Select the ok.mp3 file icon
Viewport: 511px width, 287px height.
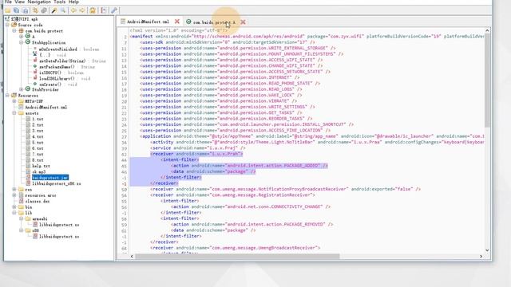pyautogui.click(x=28, y=171)
